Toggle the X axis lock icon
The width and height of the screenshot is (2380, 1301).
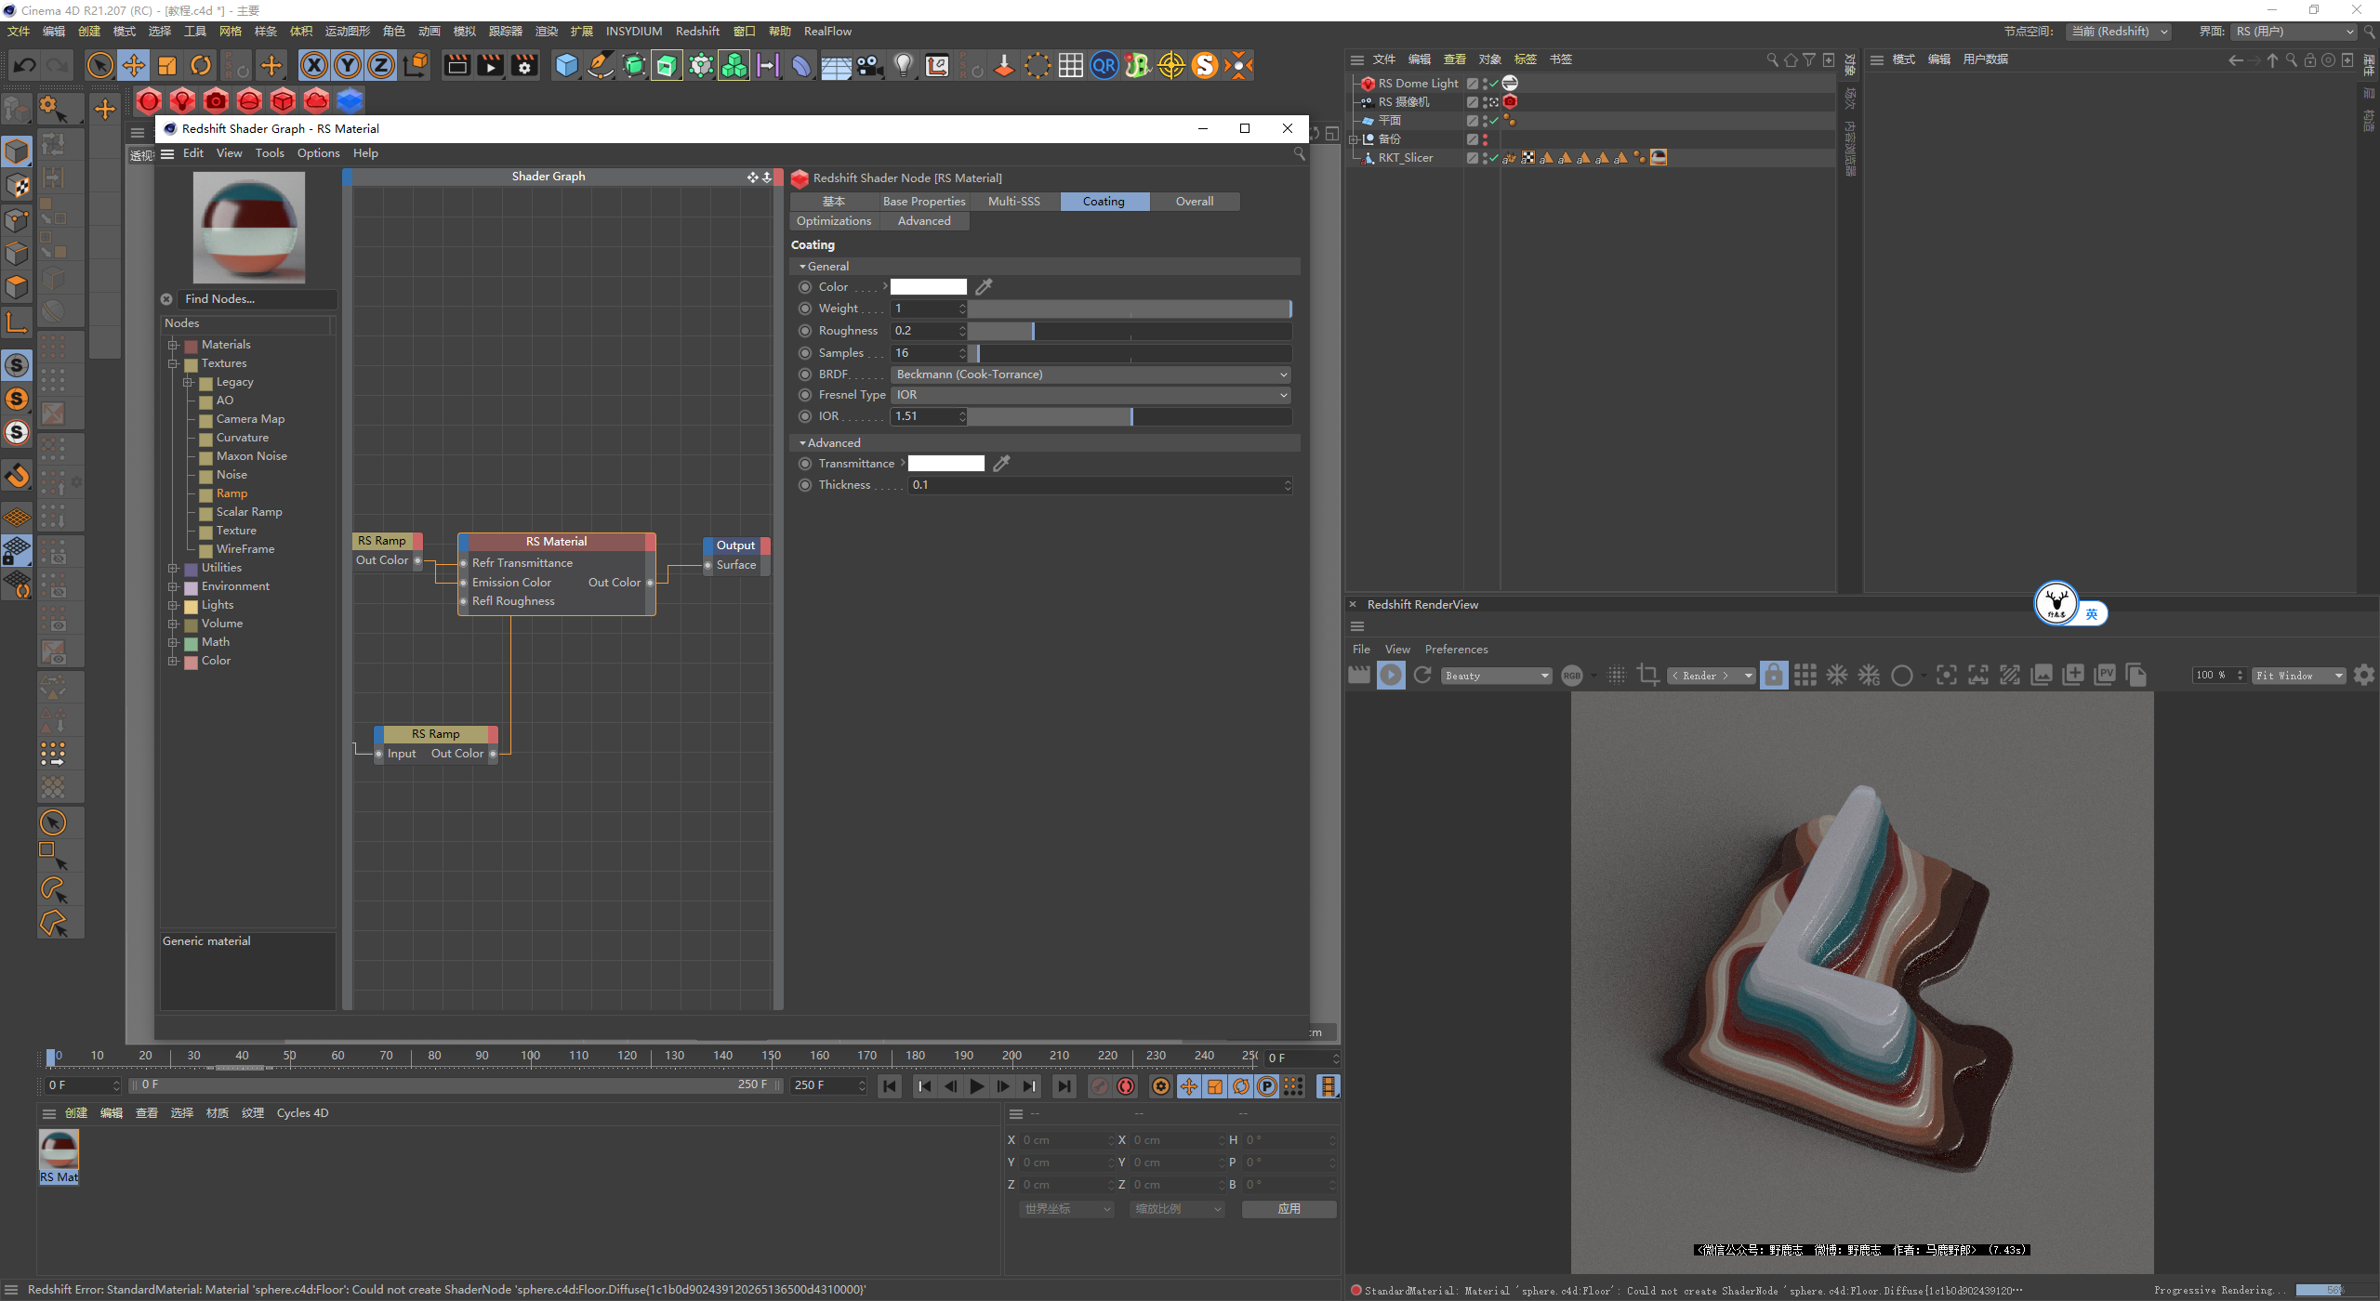coord(315,65)
